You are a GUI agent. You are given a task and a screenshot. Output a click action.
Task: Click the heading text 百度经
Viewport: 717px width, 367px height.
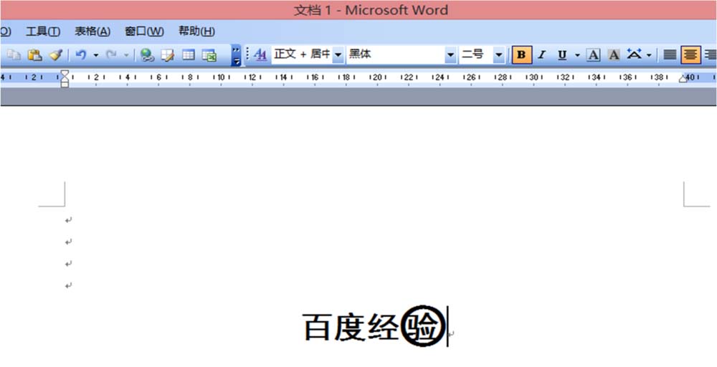click(x=351, y=327)
